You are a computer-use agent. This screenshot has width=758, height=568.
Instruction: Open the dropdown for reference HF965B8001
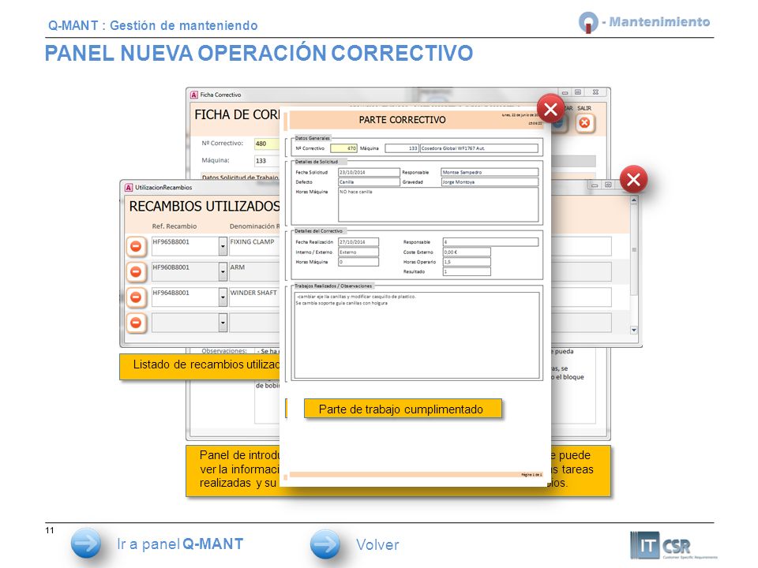pyautogui.click(x=223, y=246)
